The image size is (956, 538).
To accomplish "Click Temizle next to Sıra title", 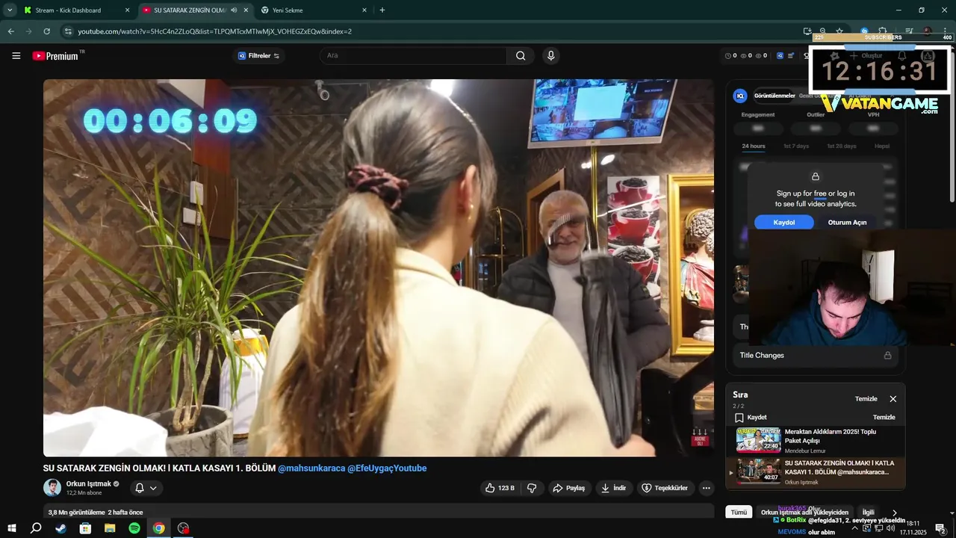I will point(866,399).
